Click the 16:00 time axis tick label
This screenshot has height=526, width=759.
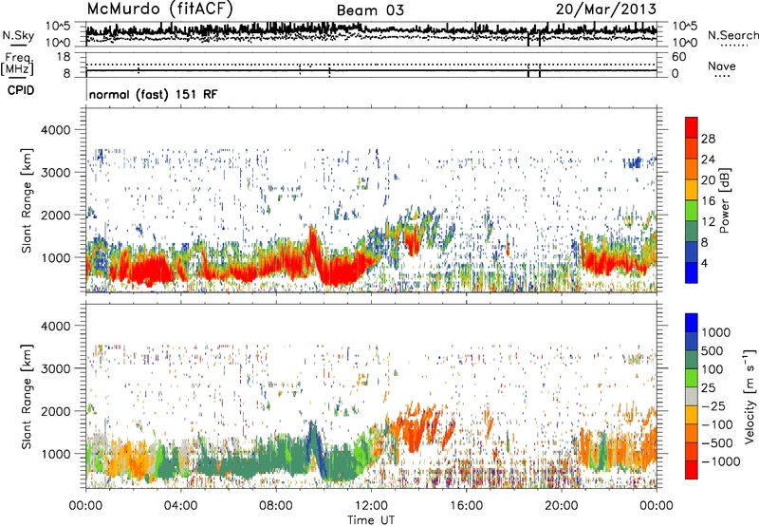466,506
